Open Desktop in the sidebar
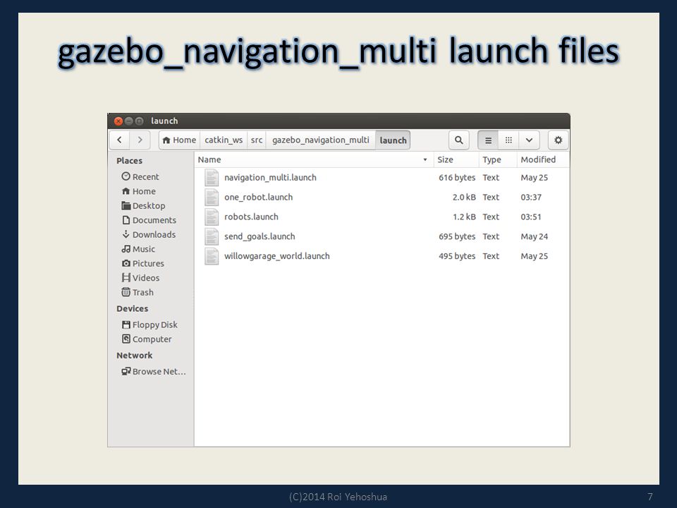Viewport: 677px width, 508px height. (x=143, y=205)
